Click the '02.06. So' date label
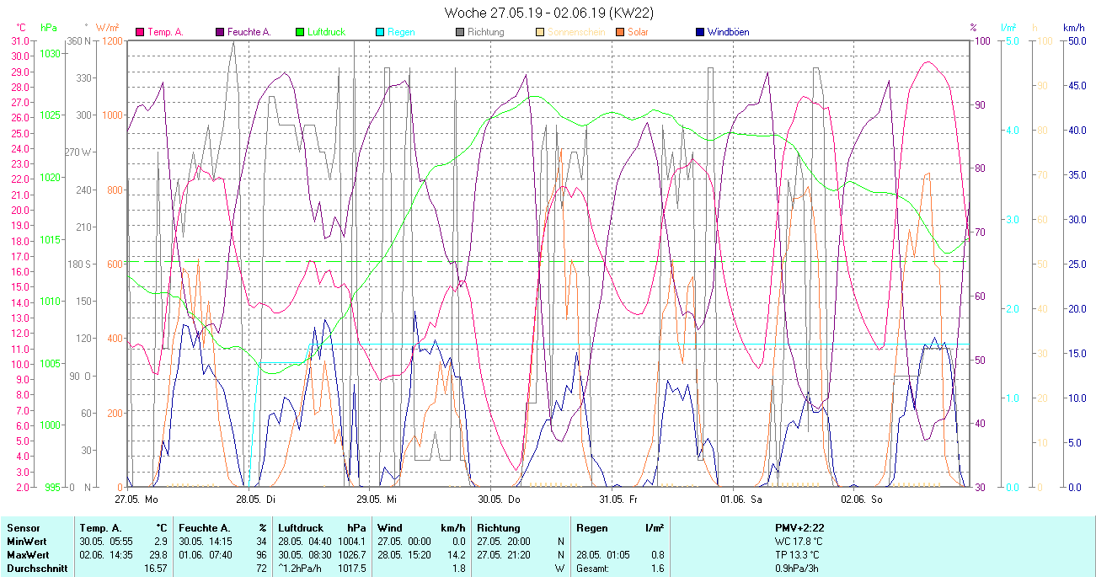Image resolution: width=1096 pixels, height=577 pixels. (x=861, y=500)
